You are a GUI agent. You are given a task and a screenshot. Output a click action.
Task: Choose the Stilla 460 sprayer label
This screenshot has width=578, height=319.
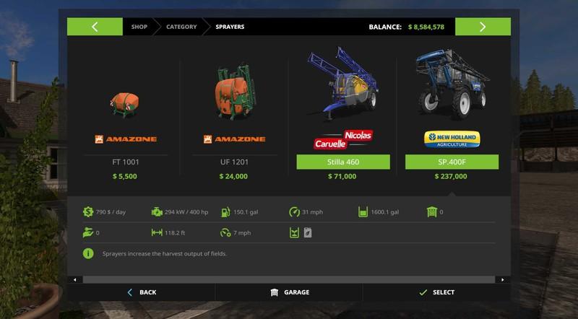pos(343,162)
